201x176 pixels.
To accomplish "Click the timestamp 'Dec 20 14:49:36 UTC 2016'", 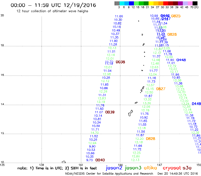I will tap(178, 174).
